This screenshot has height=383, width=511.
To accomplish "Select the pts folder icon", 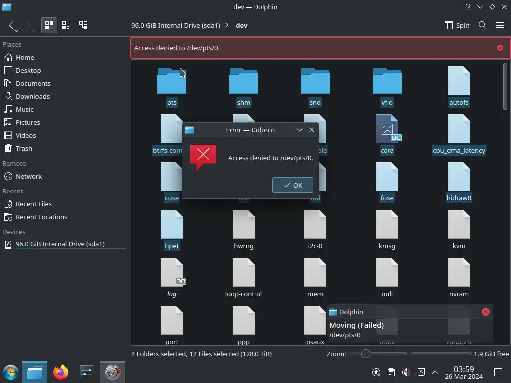I will (172, 81).
